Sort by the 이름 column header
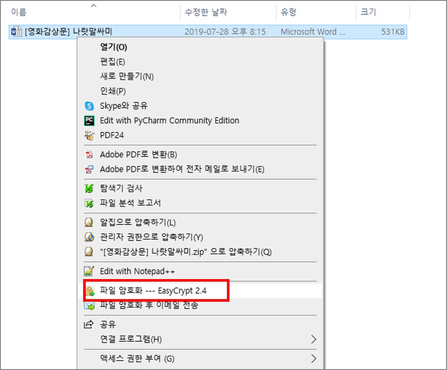 [19, 12]
